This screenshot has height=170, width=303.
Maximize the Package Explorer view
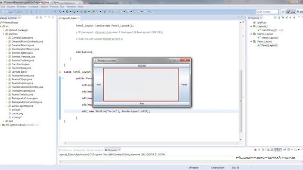(x=53, y=17)
